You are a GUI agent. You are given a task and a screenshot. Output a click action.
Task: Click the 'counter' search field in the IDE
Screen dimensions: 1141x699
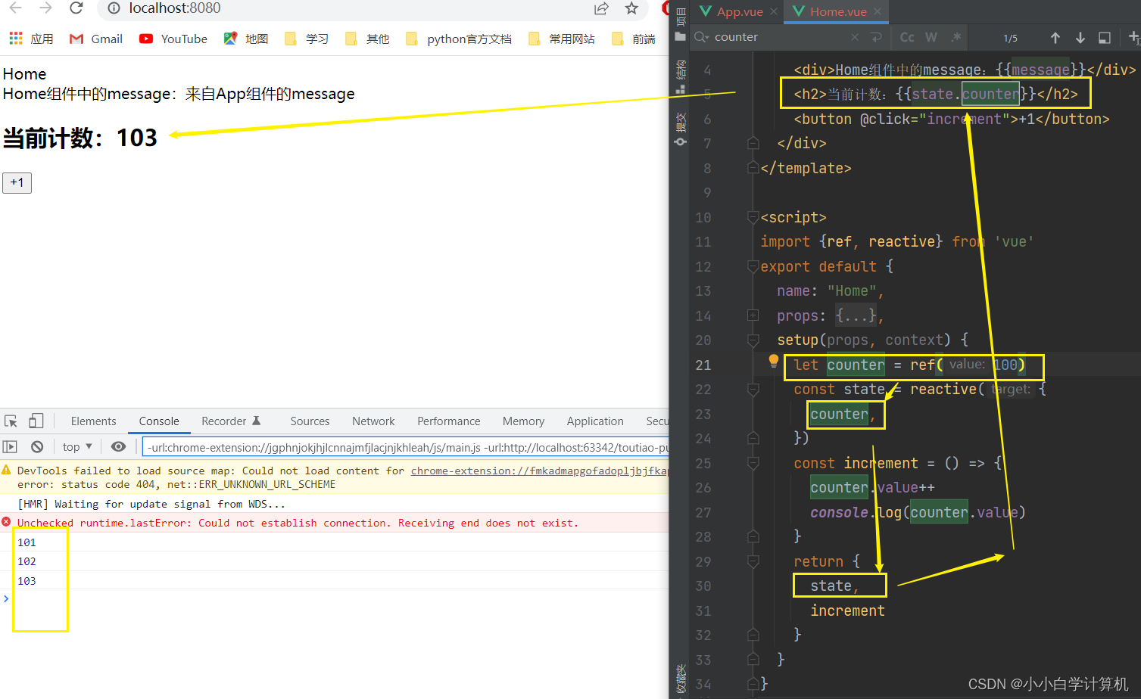click(x=780, y=37)
